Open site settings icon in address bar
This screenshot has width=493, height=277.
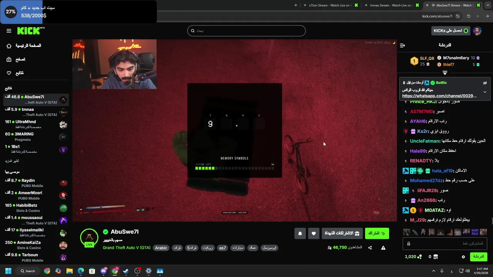(x=458, y=16)
